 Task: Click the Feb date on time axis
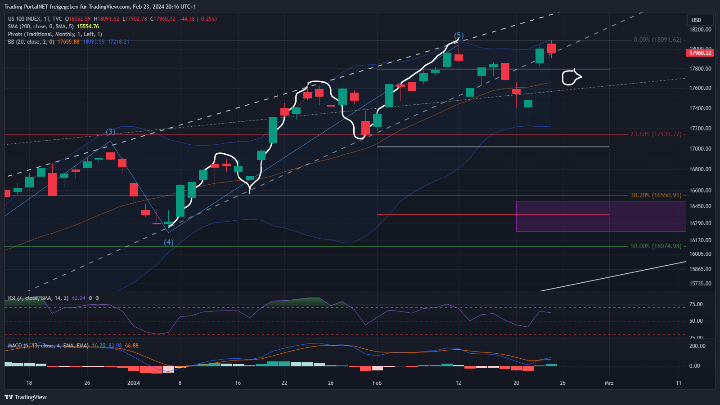(377, 383)
